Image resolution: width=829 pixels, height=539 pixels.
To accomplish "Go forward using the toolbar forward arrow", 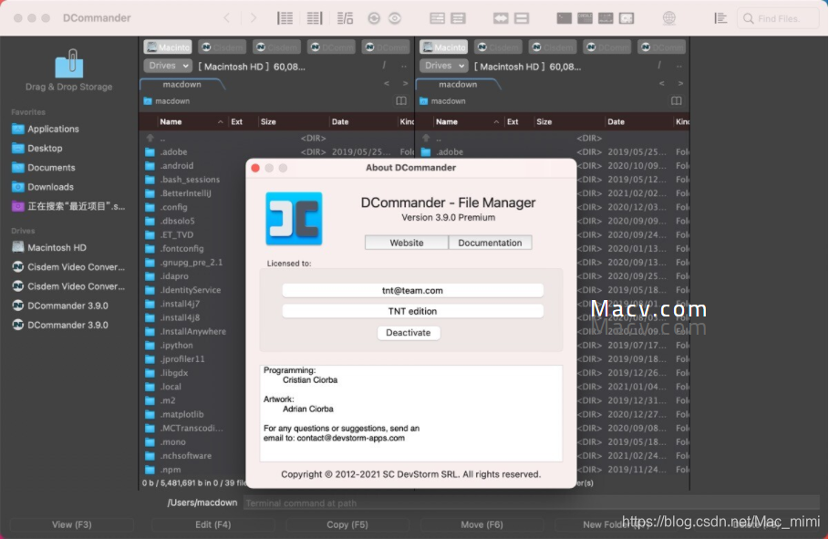I will click(254, 18).
